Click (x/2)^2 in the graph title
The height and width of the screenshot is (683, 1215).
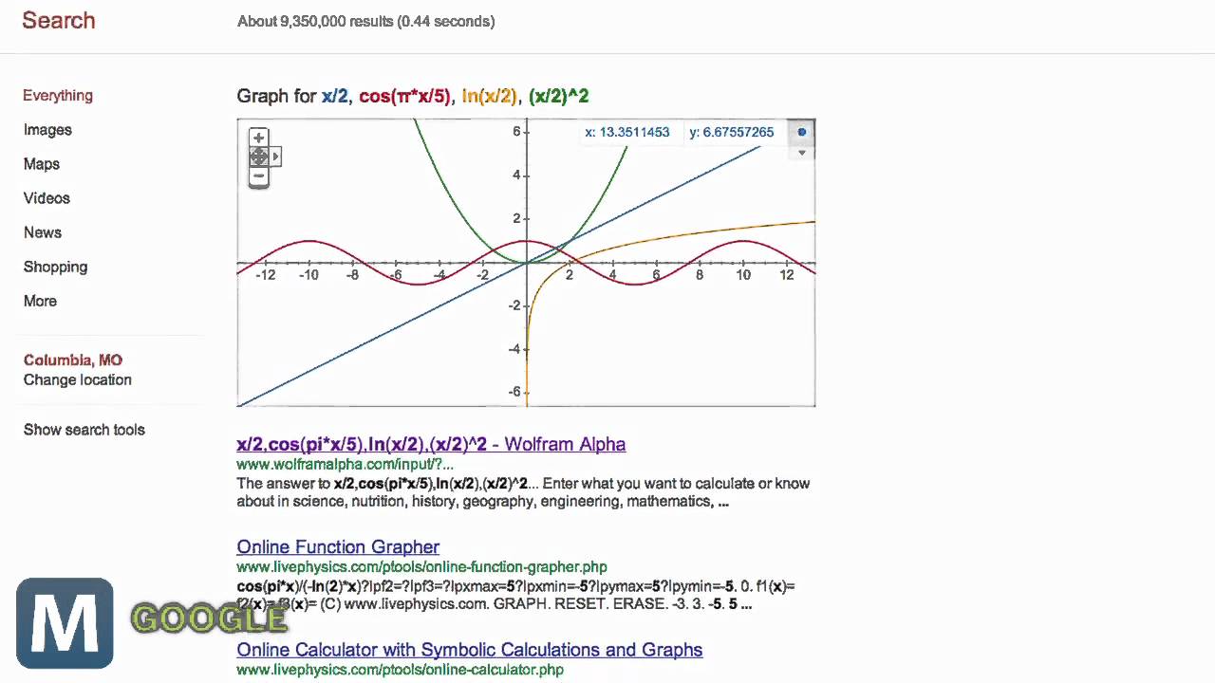click(x=559, y=96)
